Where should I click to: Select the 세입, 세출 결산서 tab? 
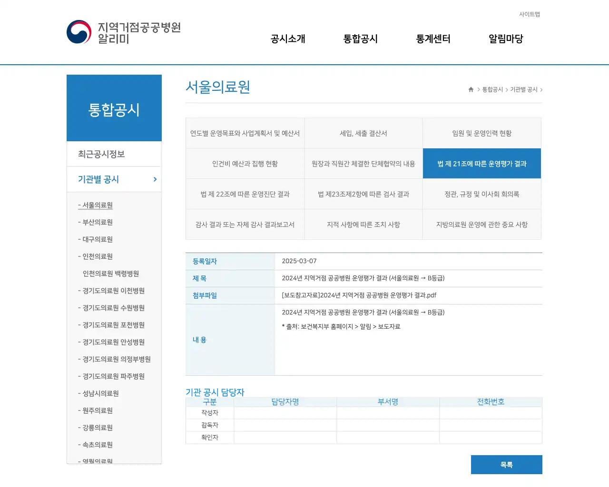[x=363, y=133]
